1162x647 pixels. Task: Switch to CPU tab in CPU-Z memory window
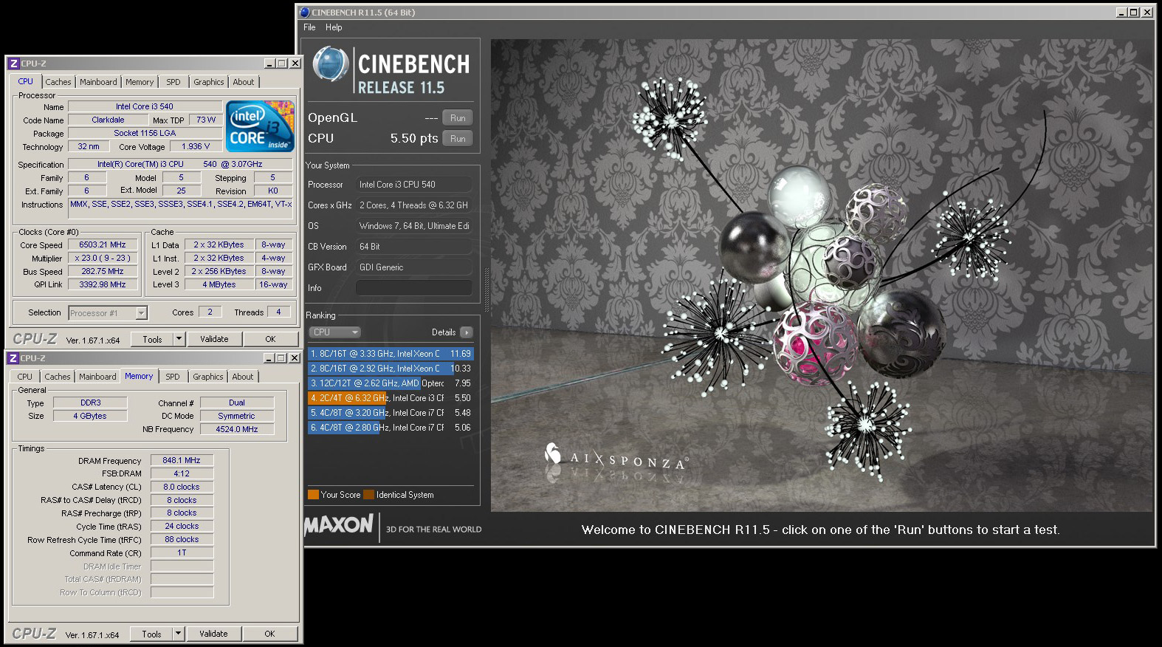(x=25, y=377)
